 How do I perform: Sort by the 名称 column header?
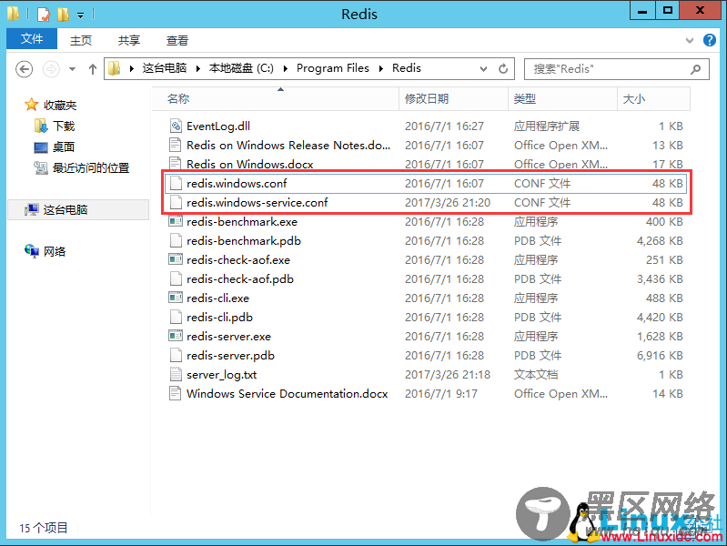pos(276,99)
